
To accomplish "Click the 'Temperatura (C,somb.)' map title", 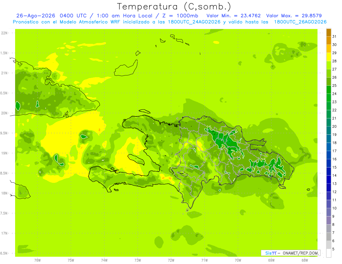I will tap(174, 7).
